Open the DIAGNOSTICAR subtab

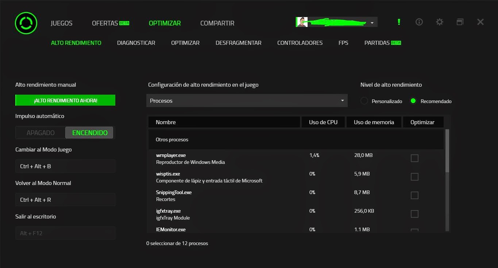tap(136, 43)
